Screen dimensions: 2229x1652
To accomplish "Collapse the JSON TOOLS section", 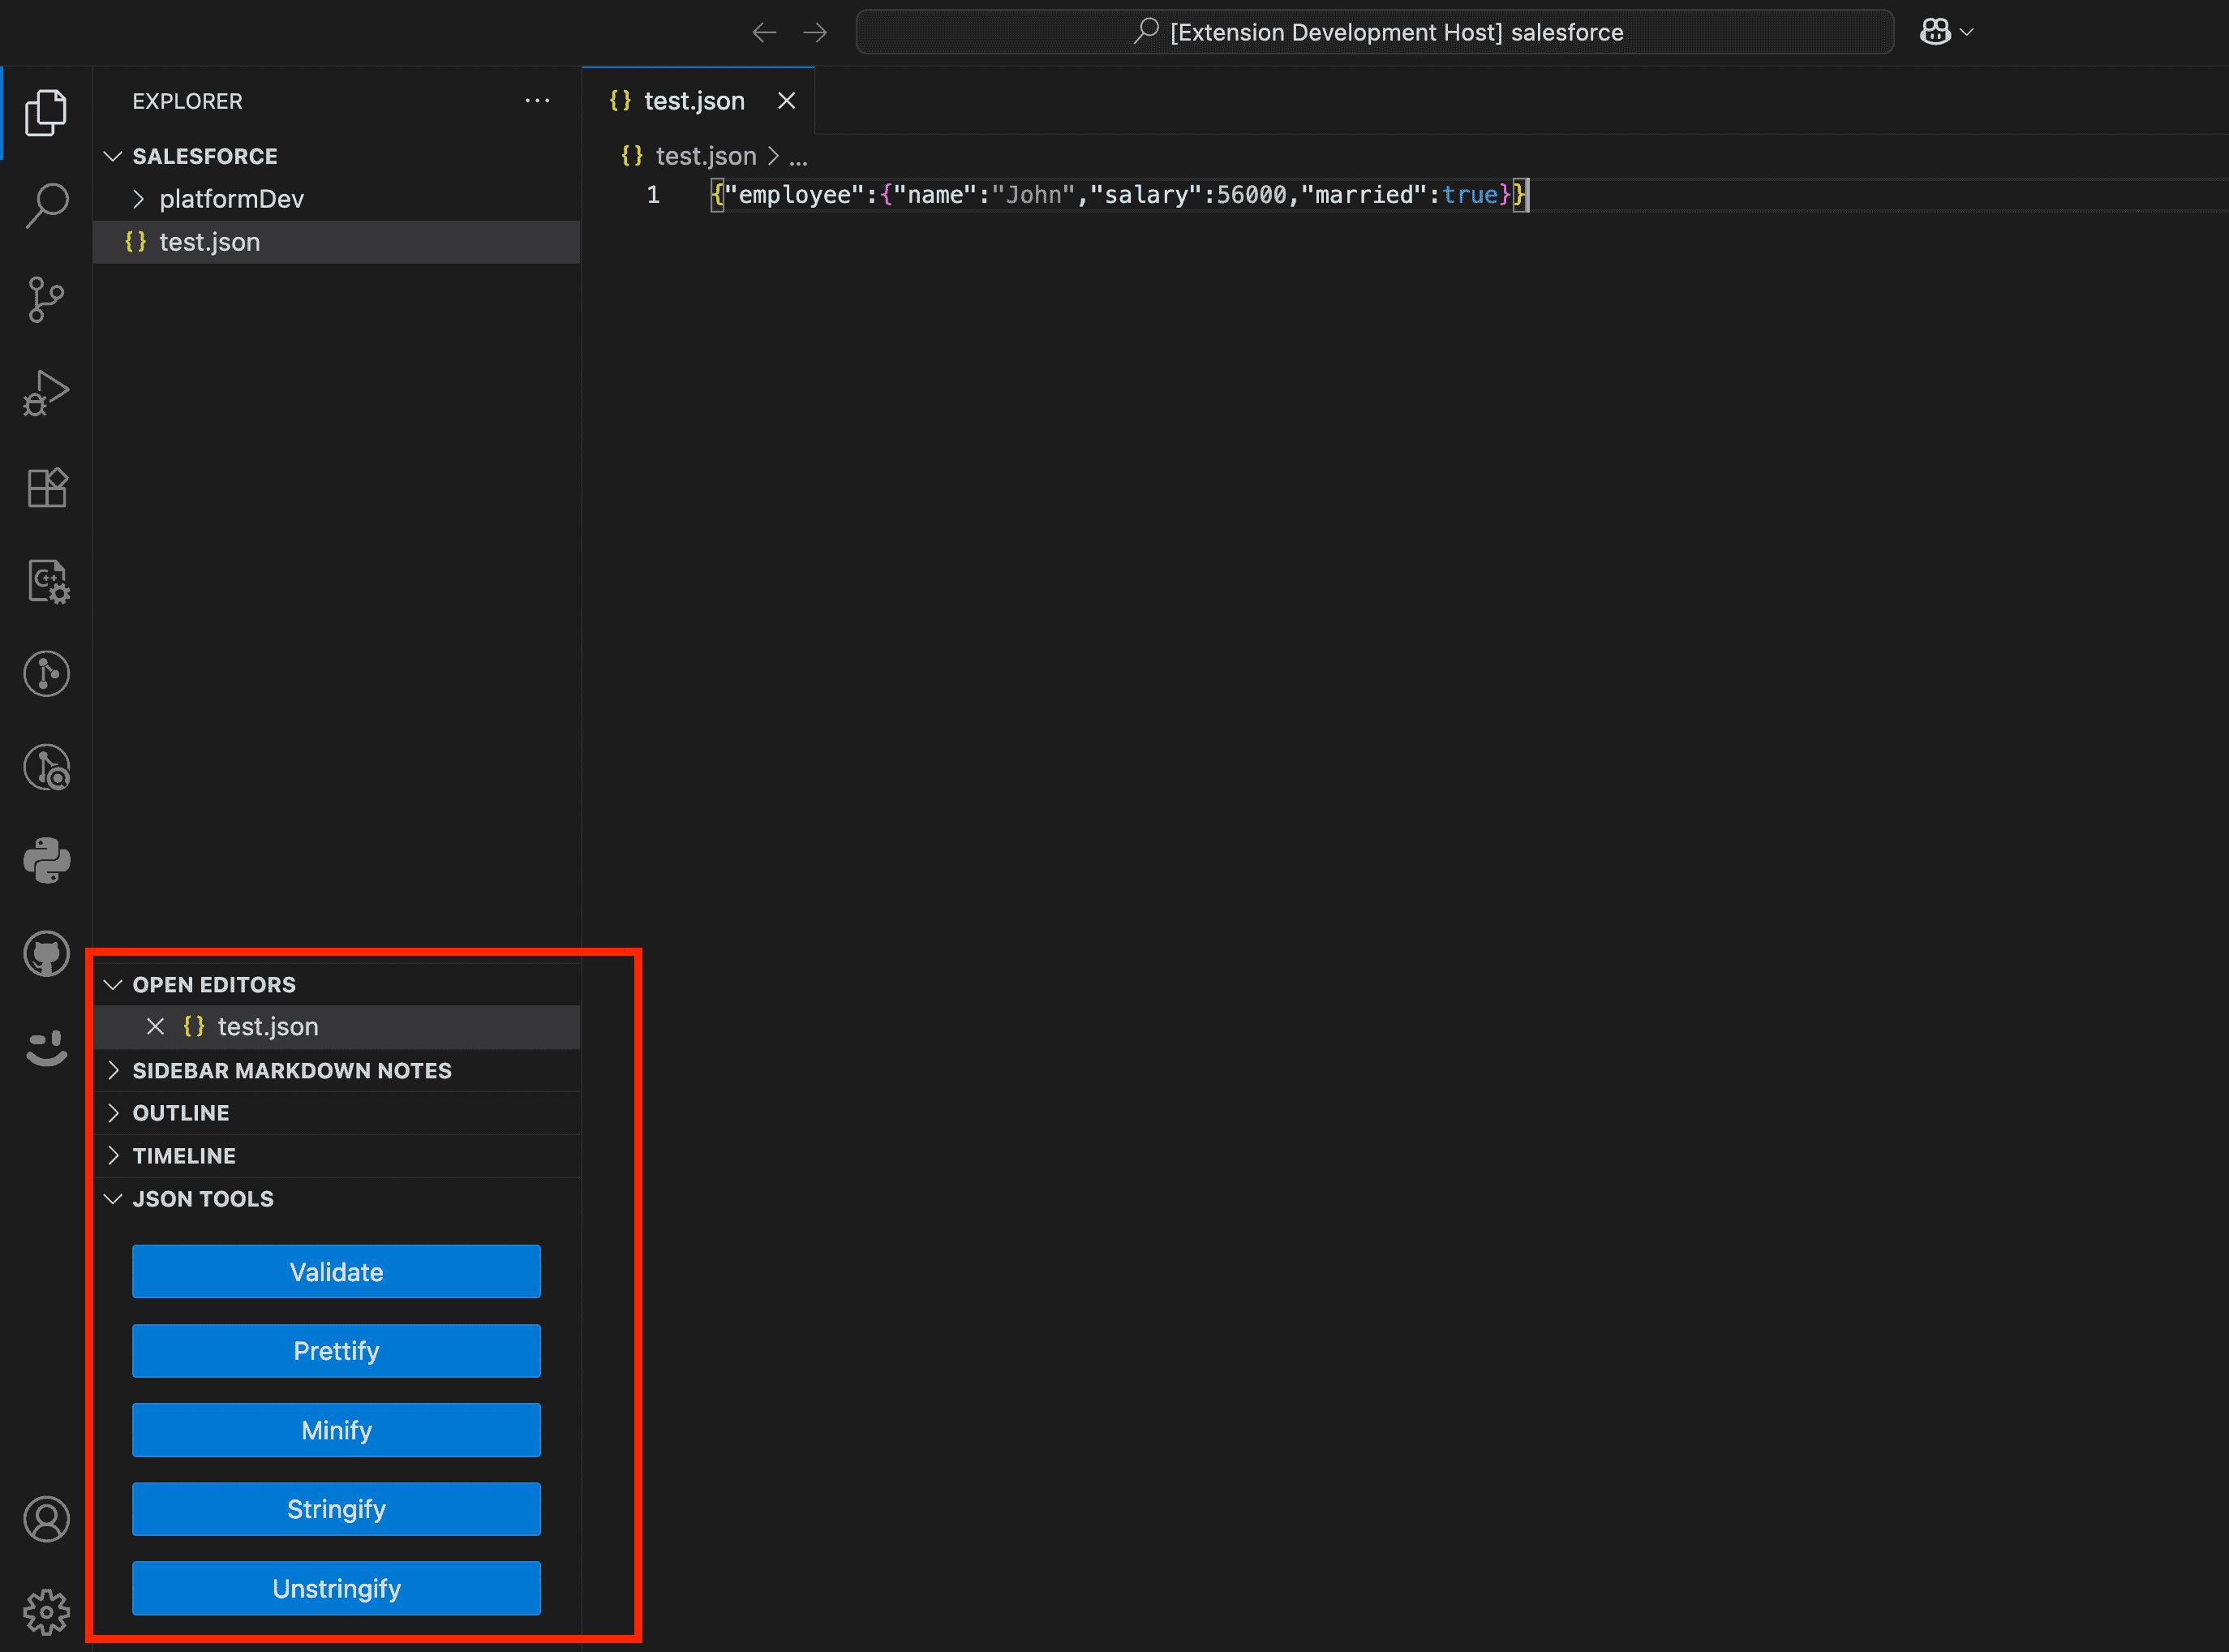I will (202, 1199).
